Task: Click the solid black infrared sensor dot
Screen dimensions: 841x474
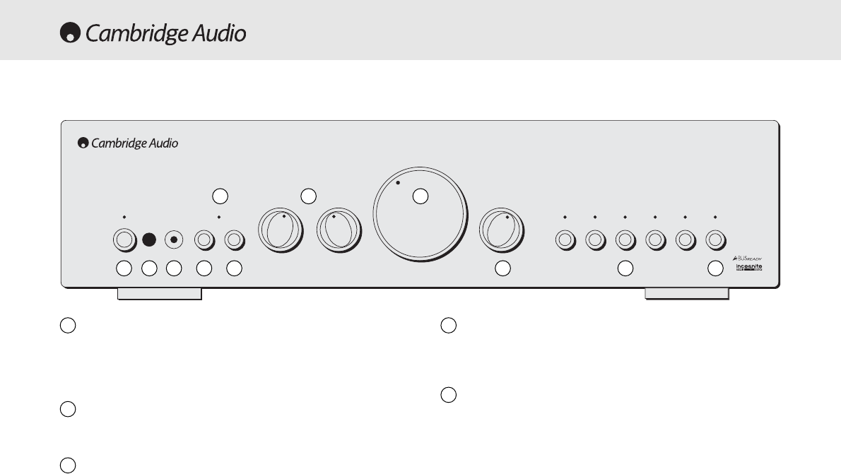Action: [149, 239]
